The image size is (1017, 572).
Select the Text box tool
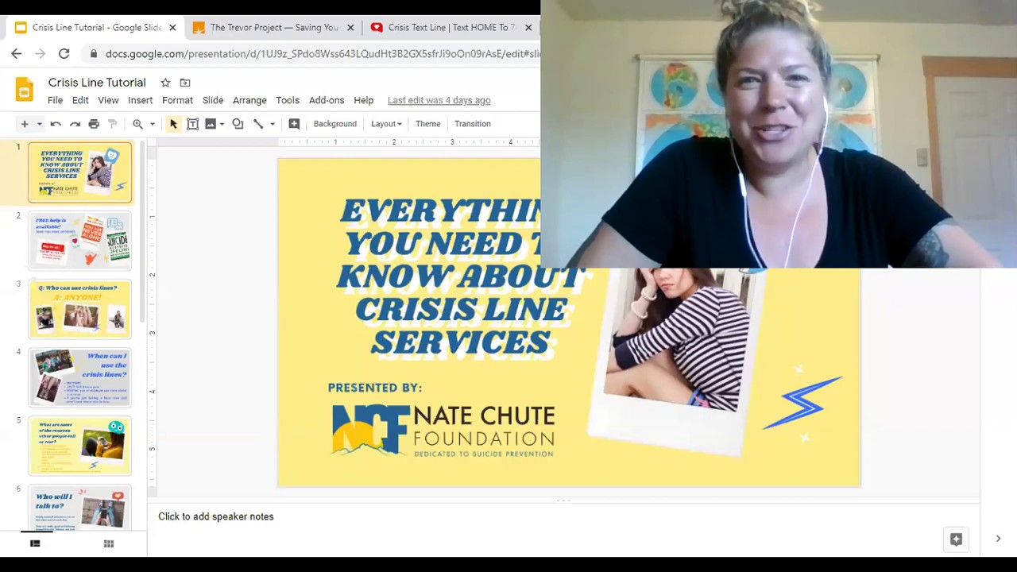(x=192, y=124)
